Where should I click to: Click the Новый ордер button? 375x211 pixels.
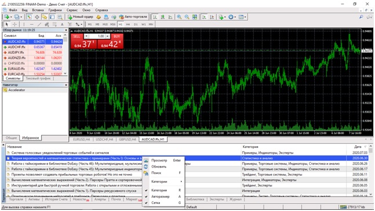point(81,17)
